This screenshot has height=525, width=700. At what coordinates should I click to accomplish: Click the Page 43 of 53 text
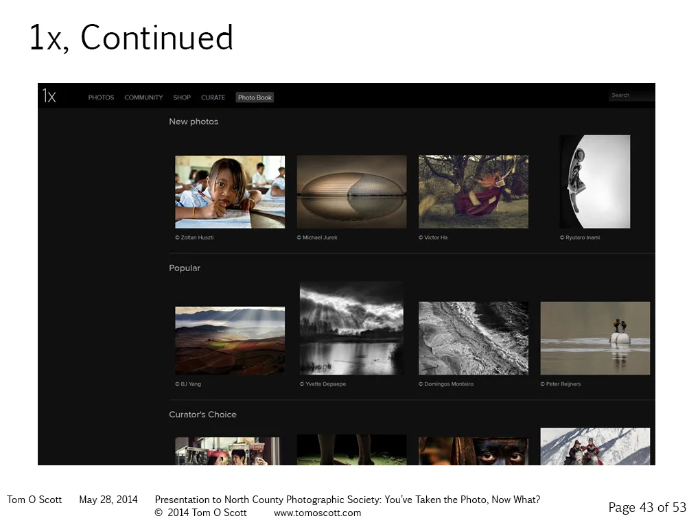[647, 508]
